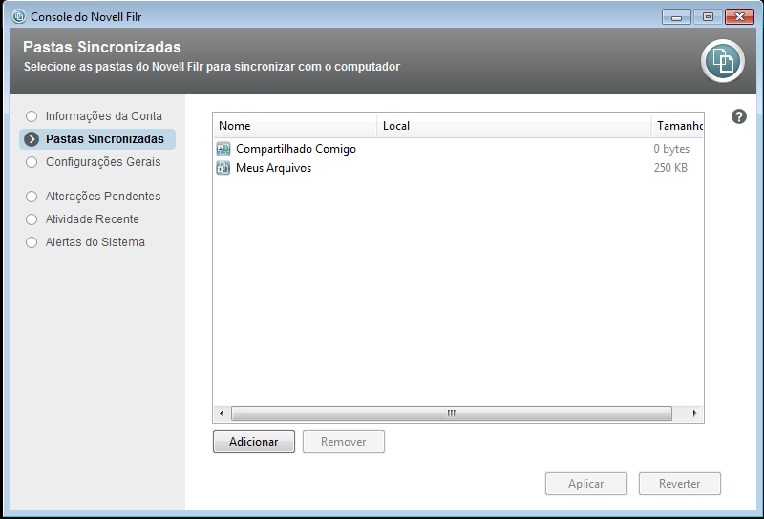Click the horizontal scrollbar left arrow

[x=222, y=414]
